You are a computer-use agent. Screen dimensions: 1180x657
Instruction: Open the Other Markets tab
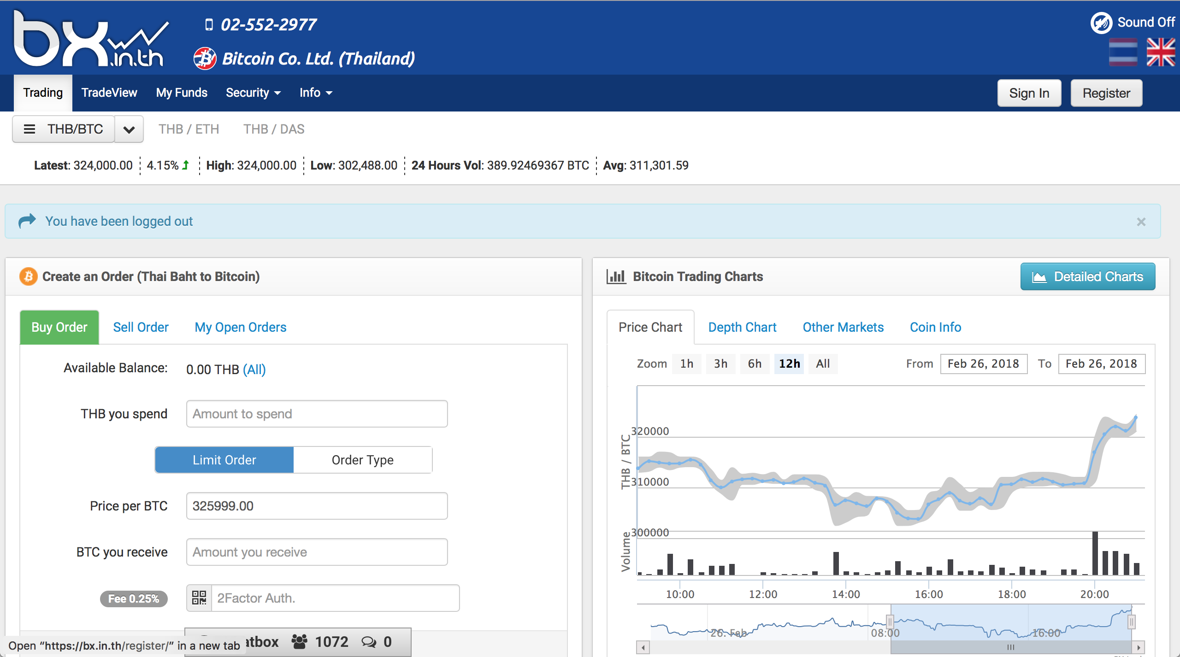pyautogui.click(x=843, y=327)
